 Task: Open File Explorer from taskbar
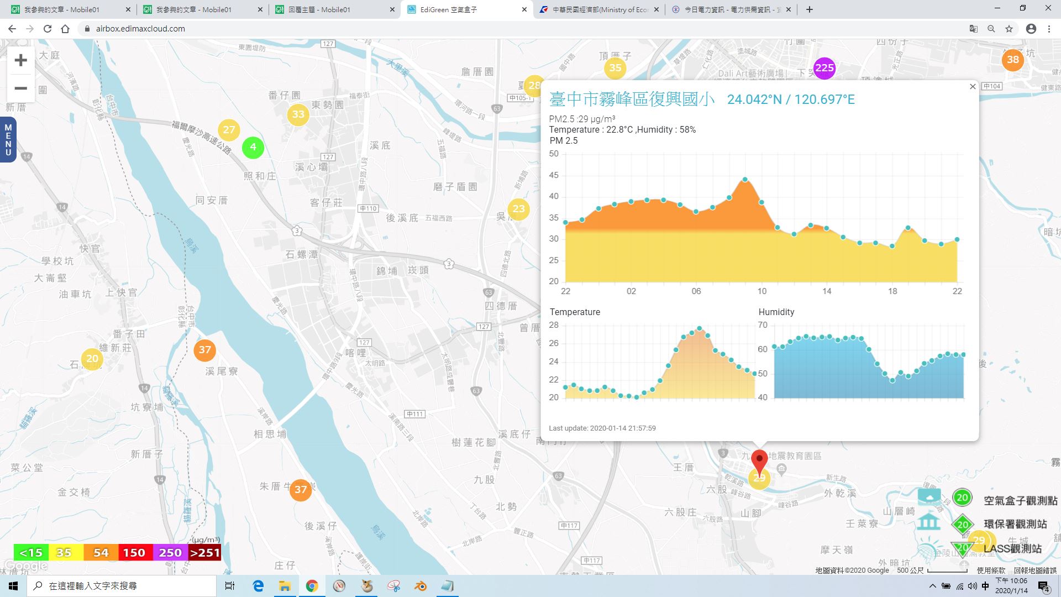tap(285, 586)
